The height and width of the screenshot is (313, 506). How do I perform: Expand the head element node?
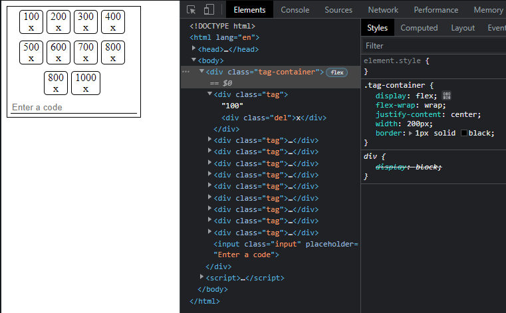click(193, 49)
